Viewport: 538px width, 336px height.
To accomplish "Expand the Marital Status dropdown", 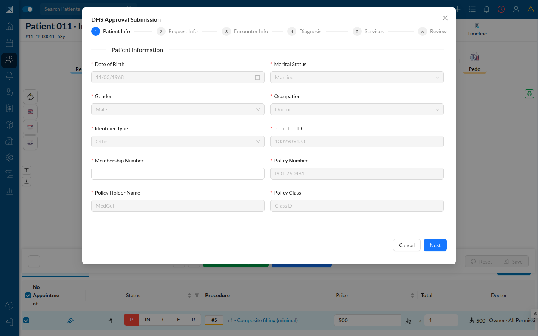I will 357,77.
